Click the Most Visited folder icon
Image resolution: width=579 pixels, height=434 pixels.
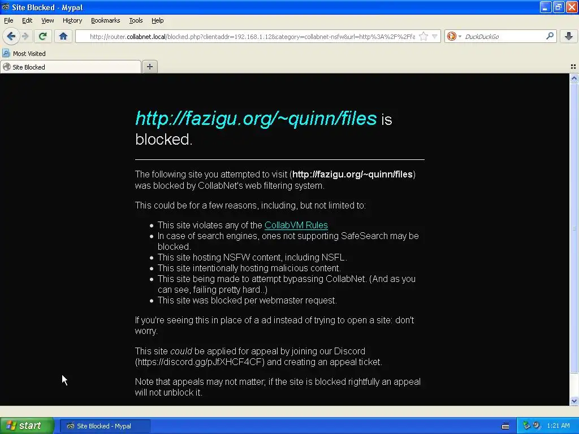6,54
